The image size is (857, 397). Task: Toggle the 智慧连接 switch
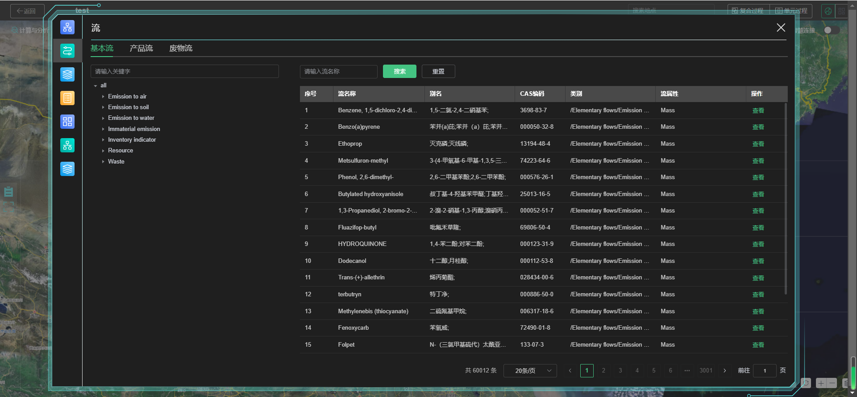point(832,30)
